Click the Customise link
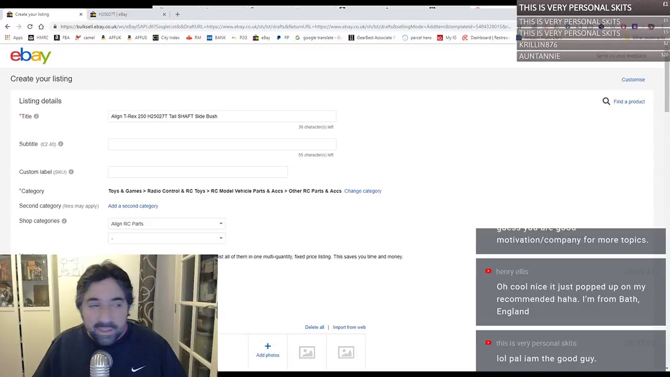Image resolution: width=670 pixels, height=377 pixels. click(x=633, y=80)
